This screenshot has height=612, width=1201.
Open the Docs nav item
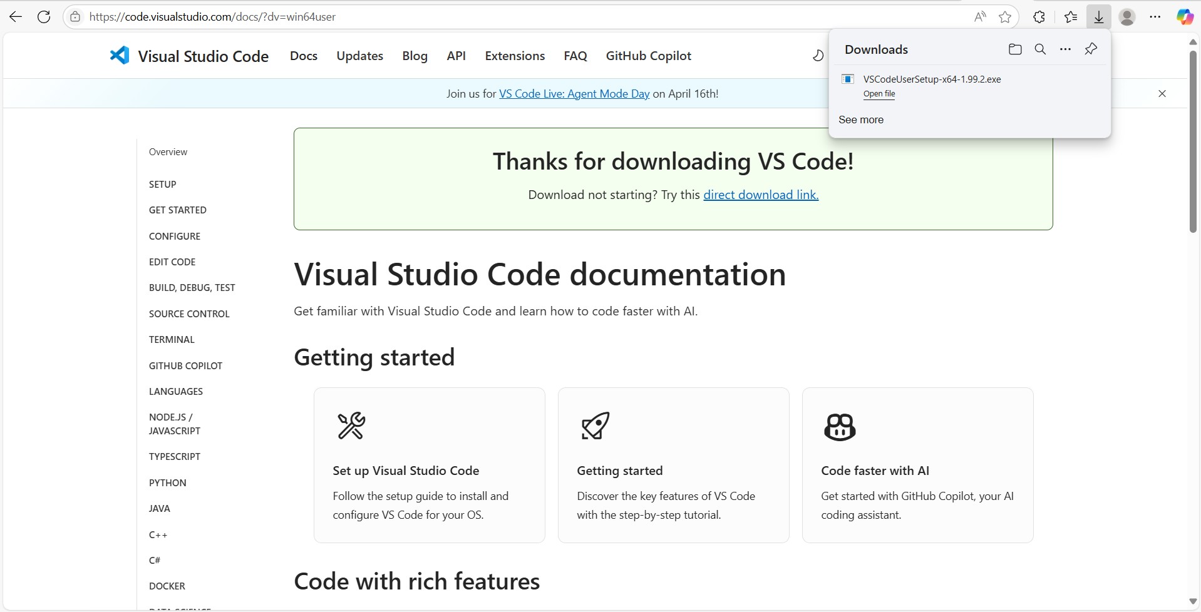point(304,56)
